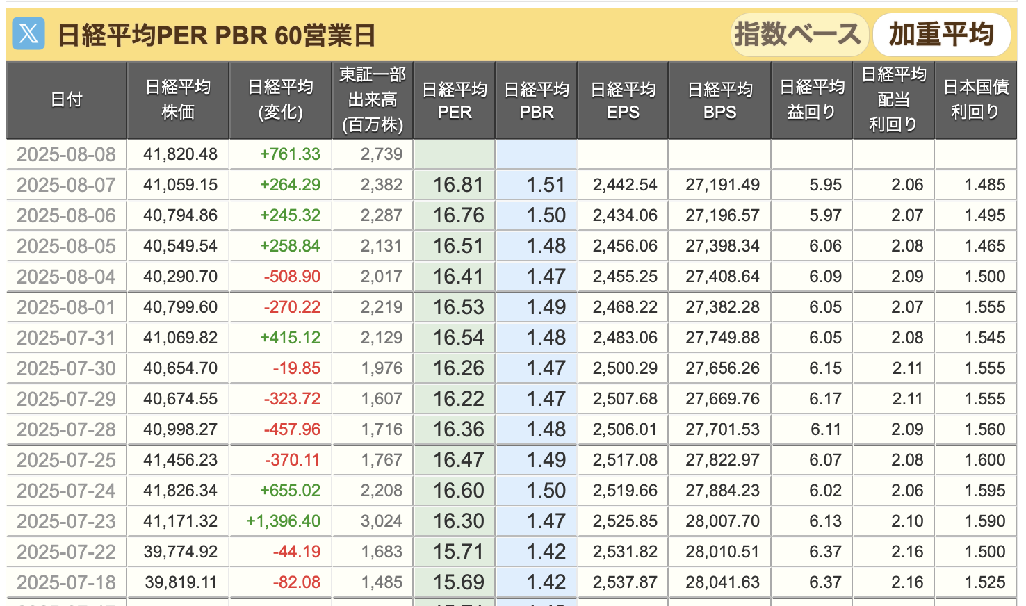1026x606 pixels.
Task: Click the 日経平均(変化) column header
Action: 281,100
